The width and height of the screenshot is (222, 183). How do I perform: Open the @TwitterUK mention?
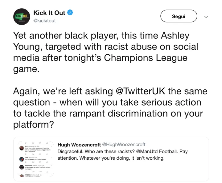pos(141,91)
